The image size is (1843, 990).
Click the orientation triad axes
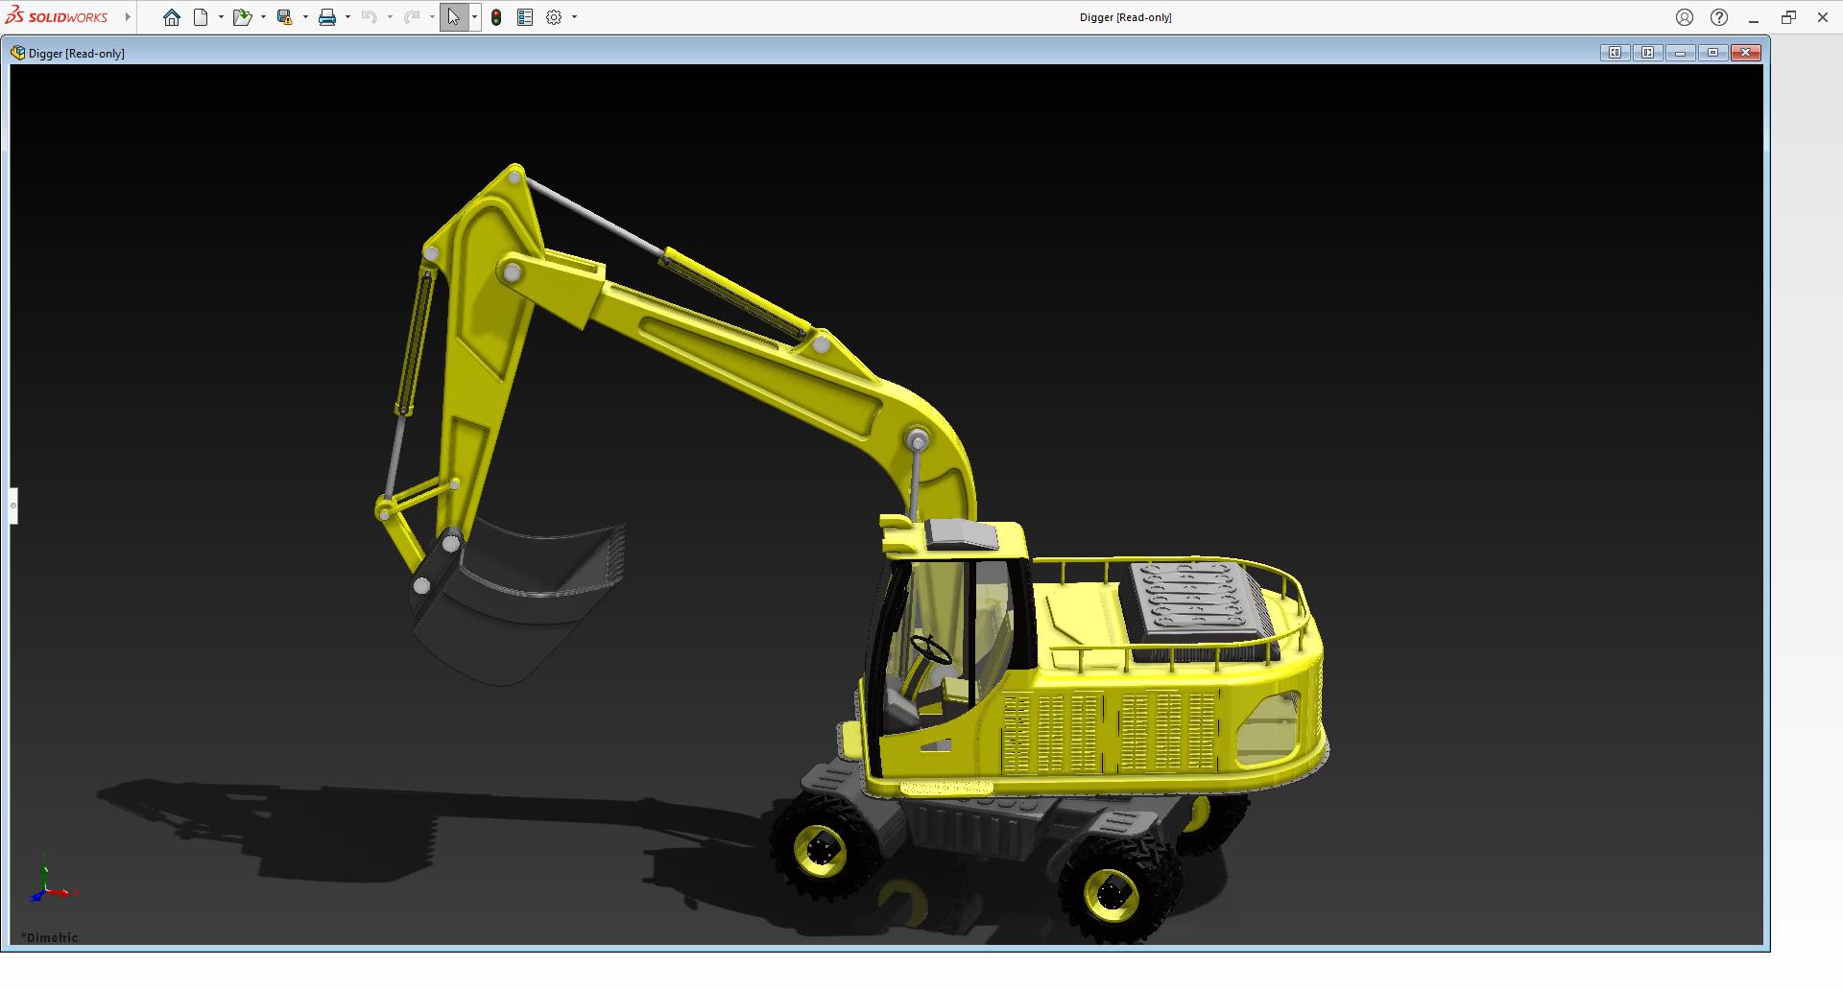(x=48, y=884)
